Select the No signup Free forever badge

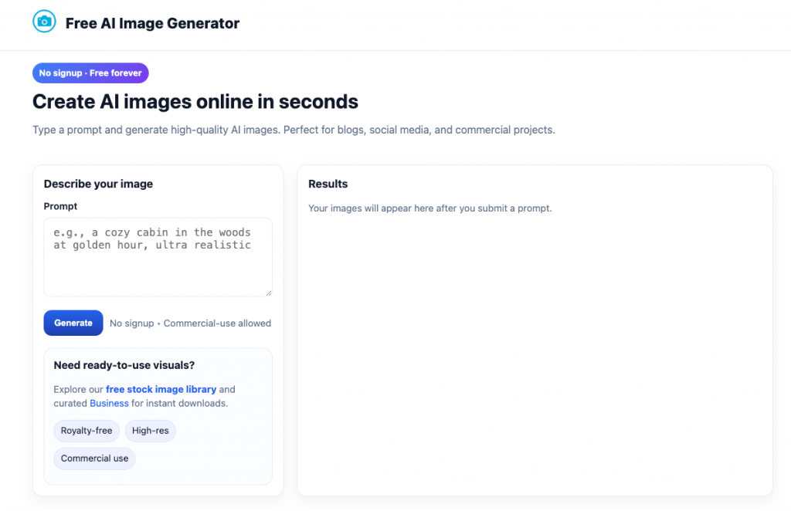tap(90, 73)
